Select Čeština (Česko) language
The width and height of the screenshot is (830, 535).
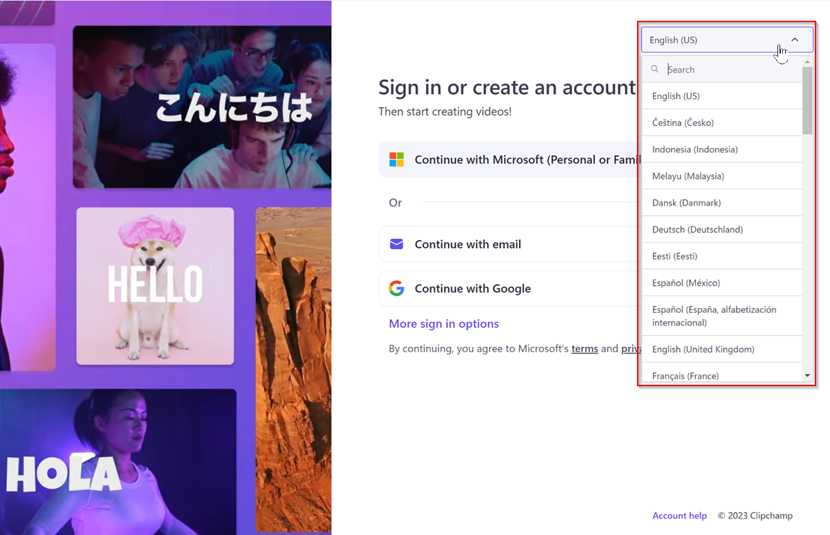[721, 123]
